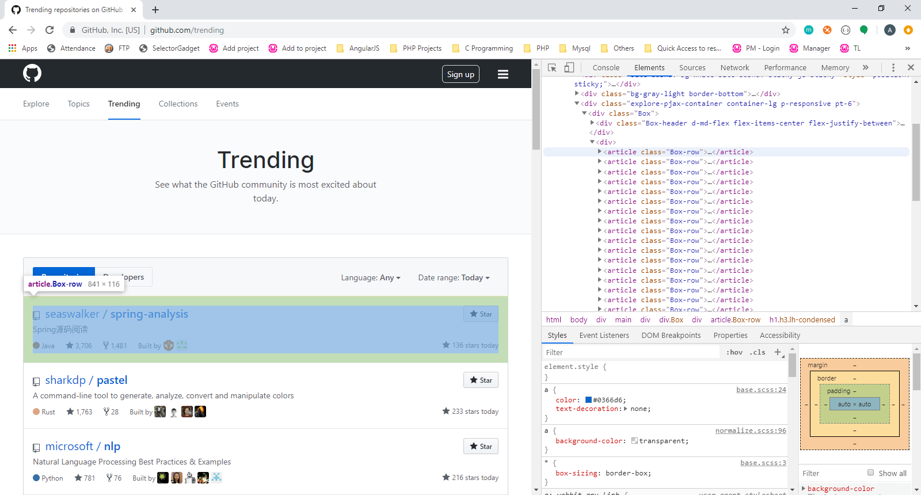Image resolution: width=921 pixels, height=495 pixels.
Task: Bookmark this page with star icon
Action: click(786, 30)
